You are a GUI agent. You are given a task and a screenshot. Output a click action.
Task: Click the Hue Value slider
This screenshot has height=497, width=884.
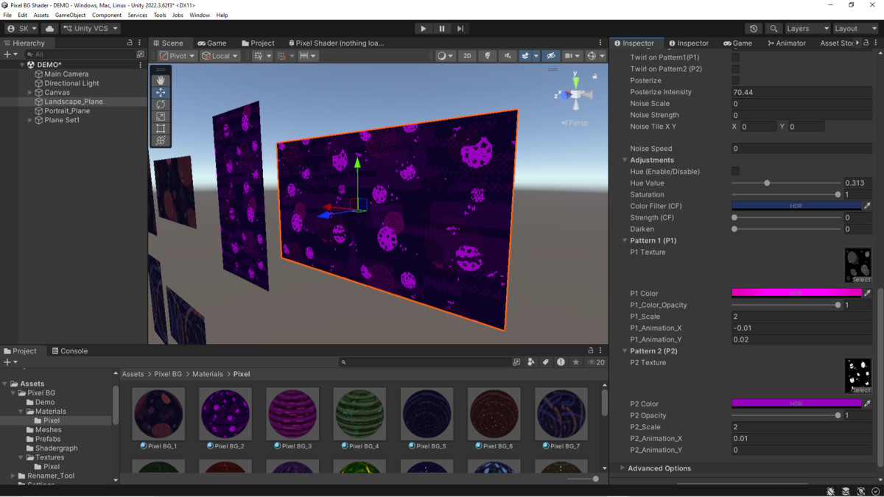786,183
